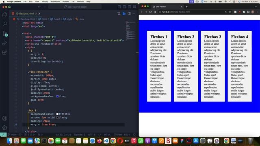This screenshot has height=146, width=260.
Task: Open Chrome Extensions puzzle icon
Action: pyautogui.click(x=244, y=12)
